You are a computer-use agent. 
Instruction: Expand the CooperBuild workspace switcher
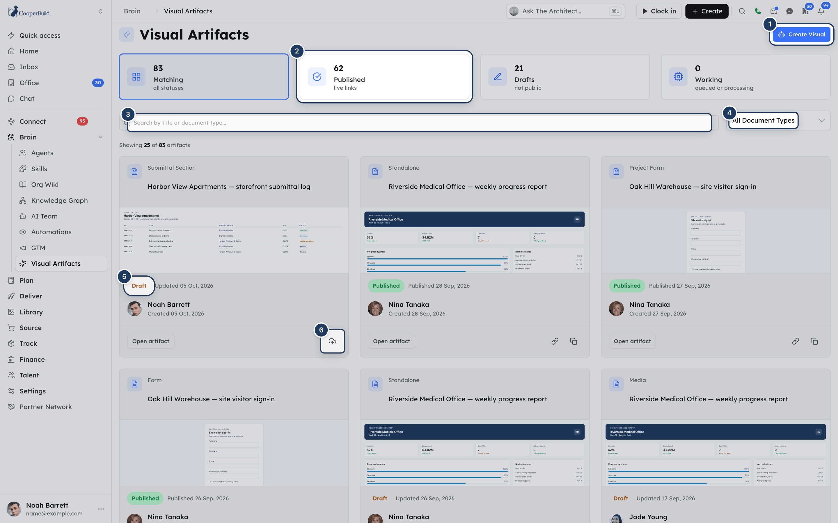click(100, 11)
